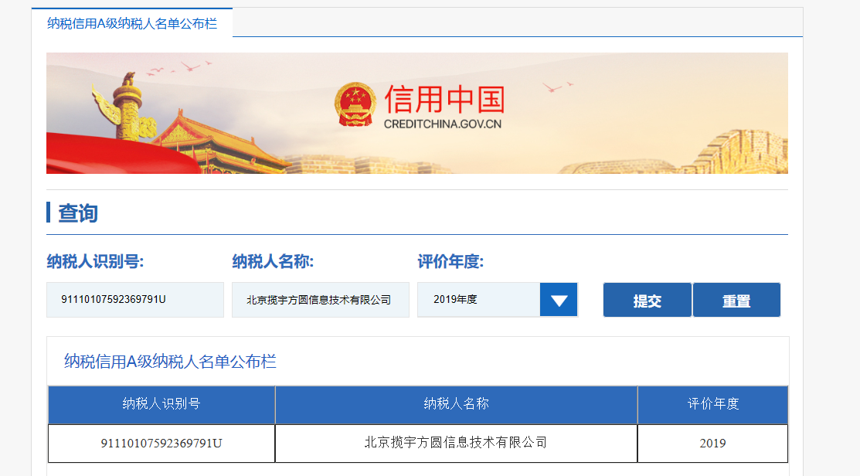Open the 评价年度 2019年度 dropdown
The height and width of the screenshot is (476, 860).
pos(498,299)
